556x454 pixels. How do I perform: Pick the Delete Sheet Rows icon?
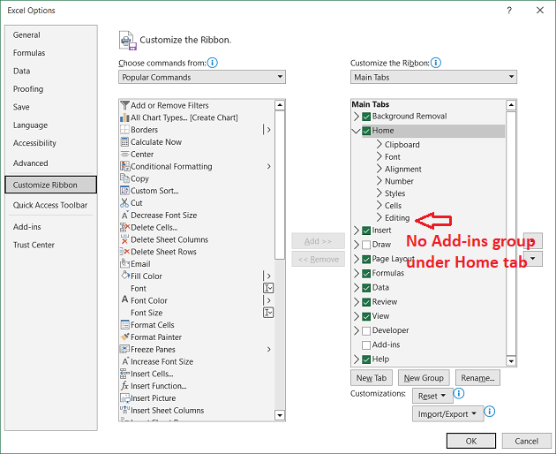point(124,252)
